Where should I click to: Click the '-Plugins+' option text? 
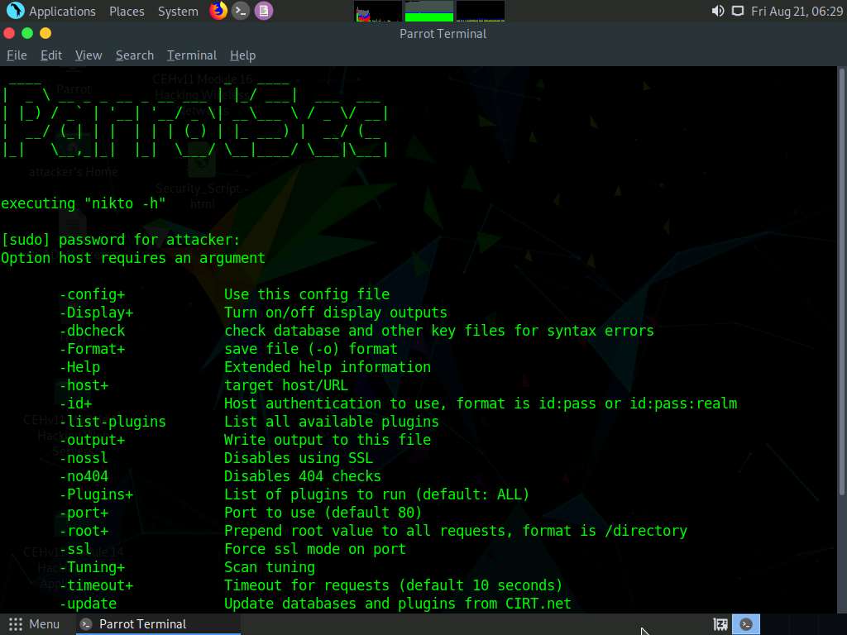96,494
